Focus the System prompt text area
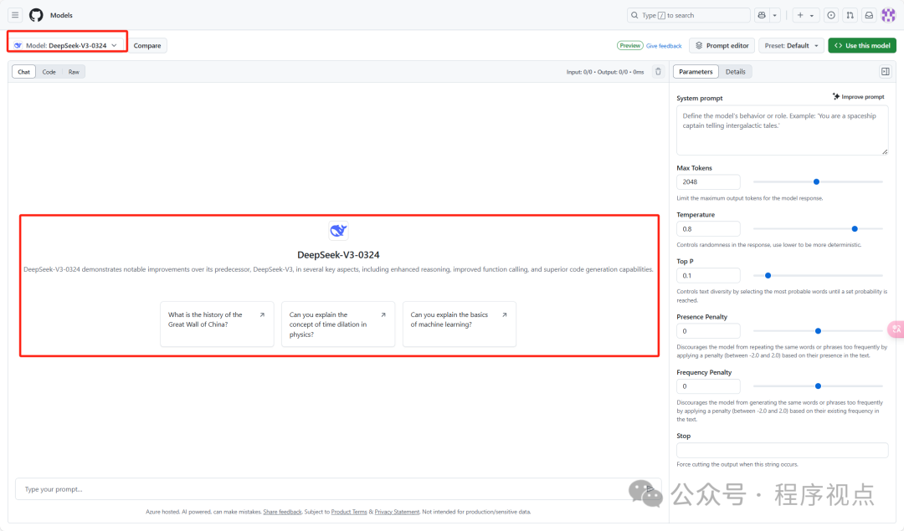Image resolution: width=904 pixels, height=531 pixels. tap(782, 130)
